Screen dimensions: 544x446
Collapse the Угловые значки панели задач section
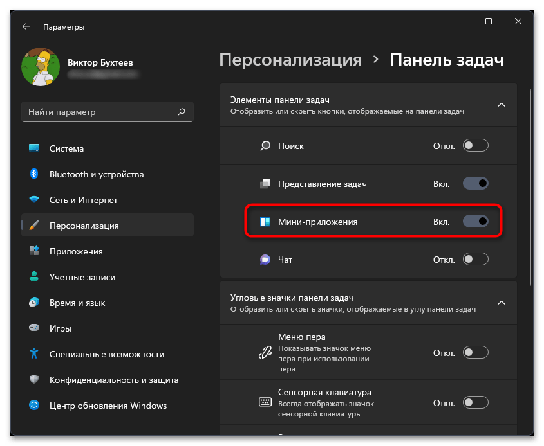502,303
